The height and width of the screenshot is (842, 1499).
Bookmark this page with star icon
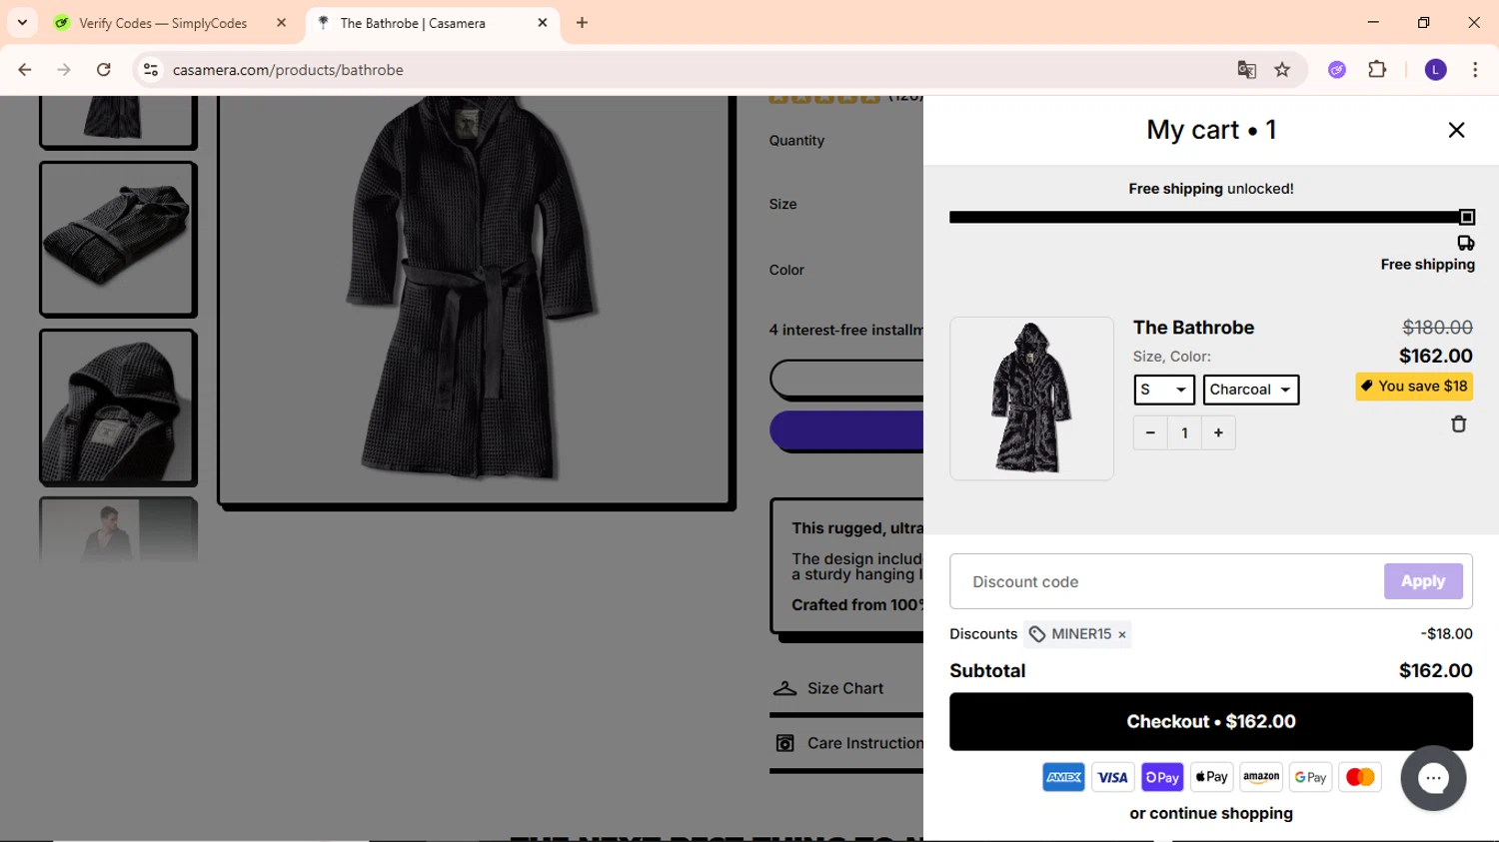click(1282, 70)
